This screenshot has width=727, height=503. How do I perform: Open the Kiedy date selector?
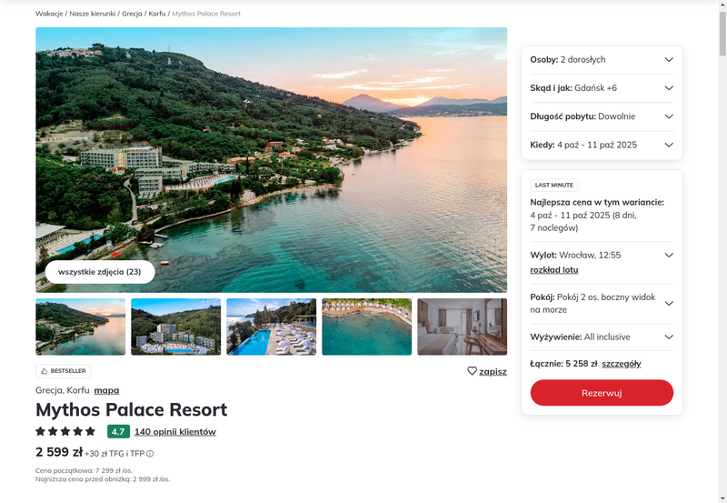point(602,145)
